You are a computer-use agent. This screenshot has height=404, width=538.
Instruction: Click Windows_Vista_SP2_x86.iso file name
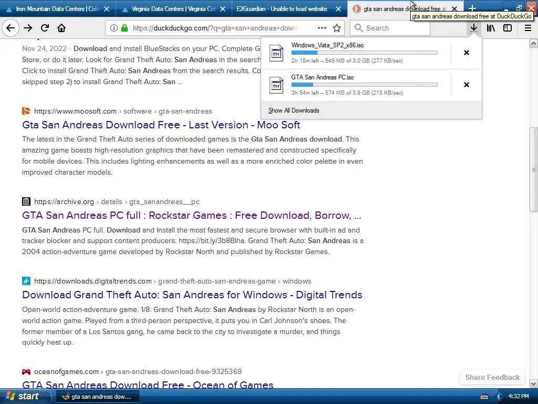point(327,45)
